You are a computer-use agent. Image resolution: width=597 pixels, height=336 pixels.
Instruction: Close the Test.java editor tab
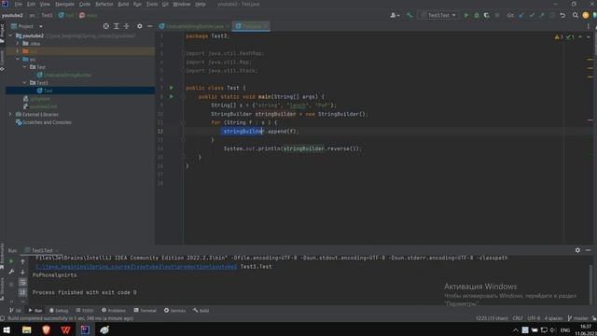(266, 26)
